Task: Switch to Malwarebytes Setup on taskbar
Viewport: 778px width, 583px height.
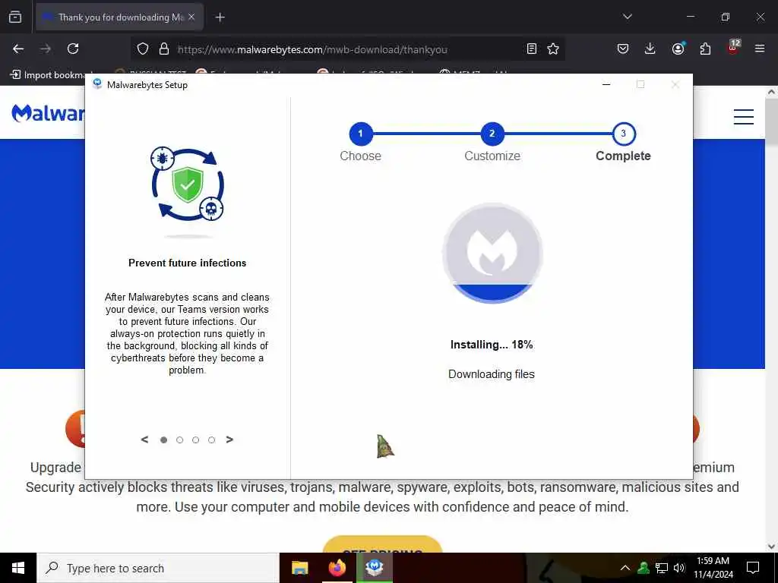Action: coord(375,568)
